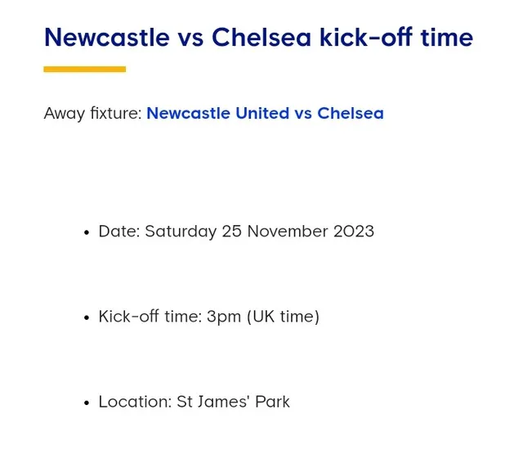Screen dimensions: 523x459
Task: Click 'Newcastle United' in the blue link
Action: pos(218,113)
